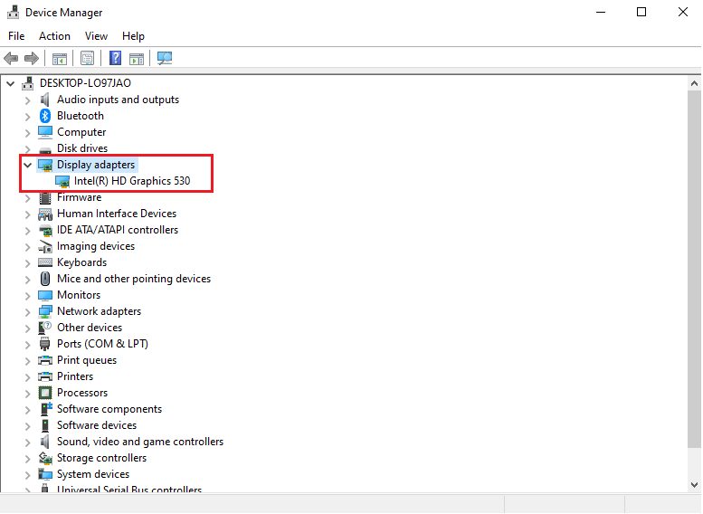Image resolution: width=703 pixels, height=514 pixels.
Task: Expand the Bluetooth node arrow
Action: coord(28,117)
